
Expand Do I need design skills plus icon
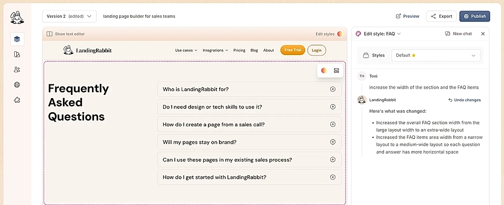pyautogui.click(x=333, y=107)
